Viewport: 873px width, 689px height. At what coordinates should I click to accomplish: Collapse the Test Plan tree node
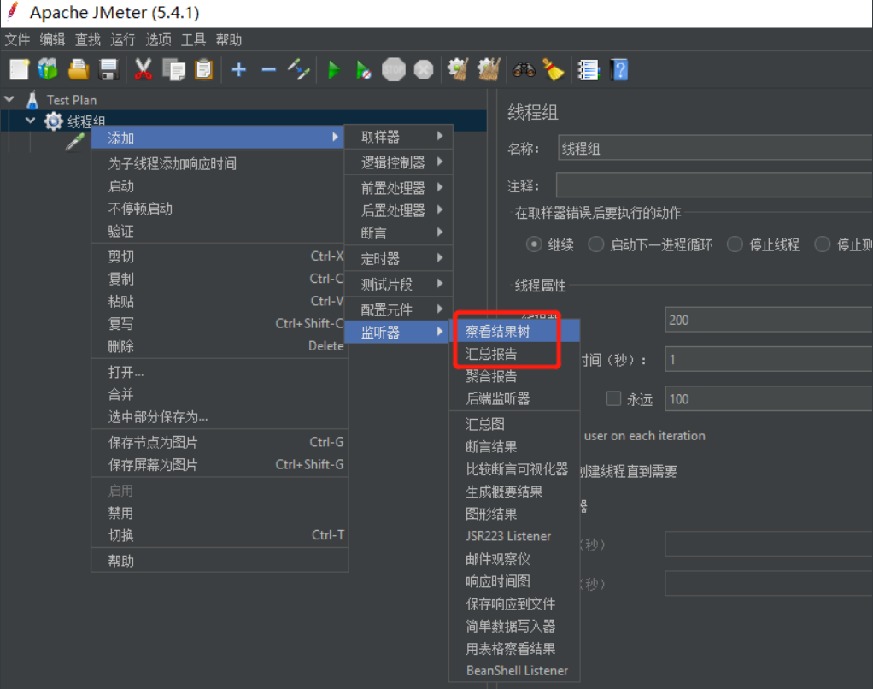pyautogui.click(x=9, y=99)
